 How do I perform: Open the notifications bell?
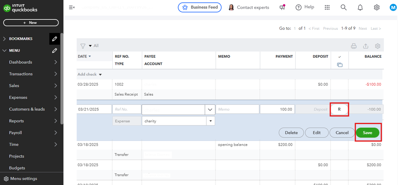(360, 8)
